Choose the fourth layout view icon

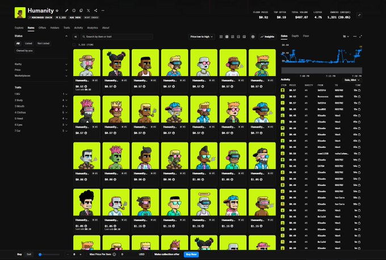click(238, 37)
